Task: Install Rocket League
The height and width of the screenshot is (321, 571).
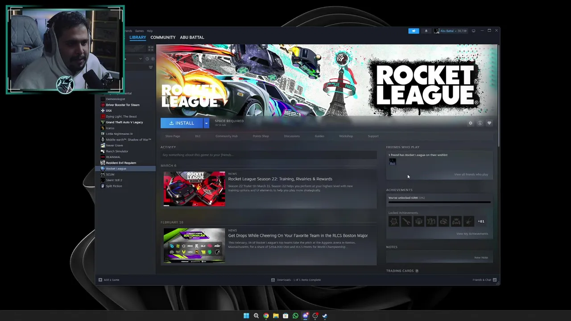Action: 182,123
